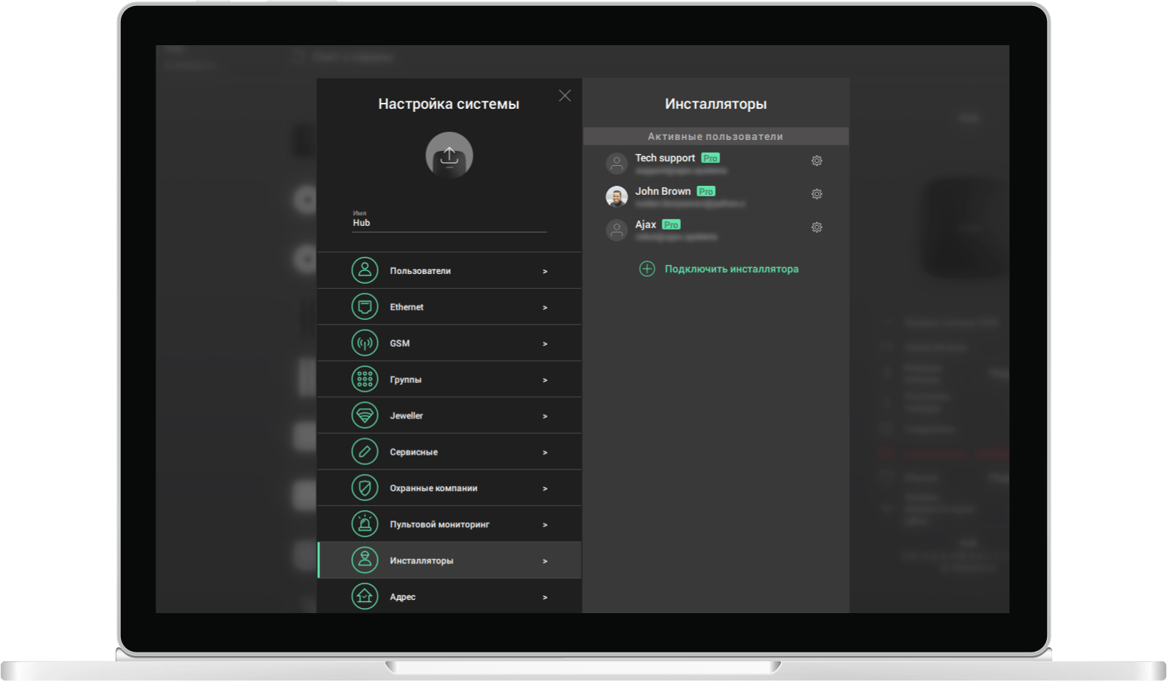The height and width of the screenshot is (682, 1167).
Task: Open settings gear for Tech support
Action: click(817, 161)
